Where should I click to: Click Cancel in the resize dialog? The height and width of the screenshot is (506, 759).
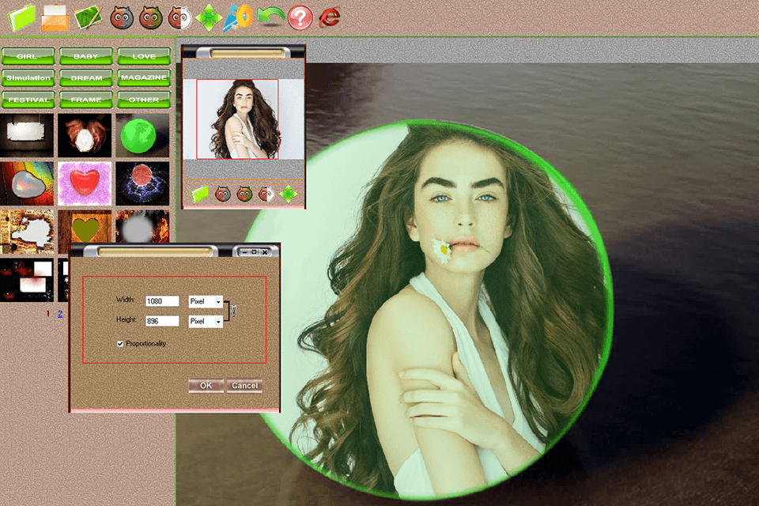click(246, 385)
